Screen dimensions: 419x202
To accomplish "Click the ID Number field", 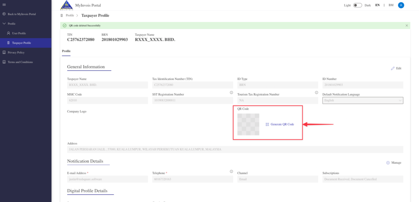I will (x=363, y=85).
